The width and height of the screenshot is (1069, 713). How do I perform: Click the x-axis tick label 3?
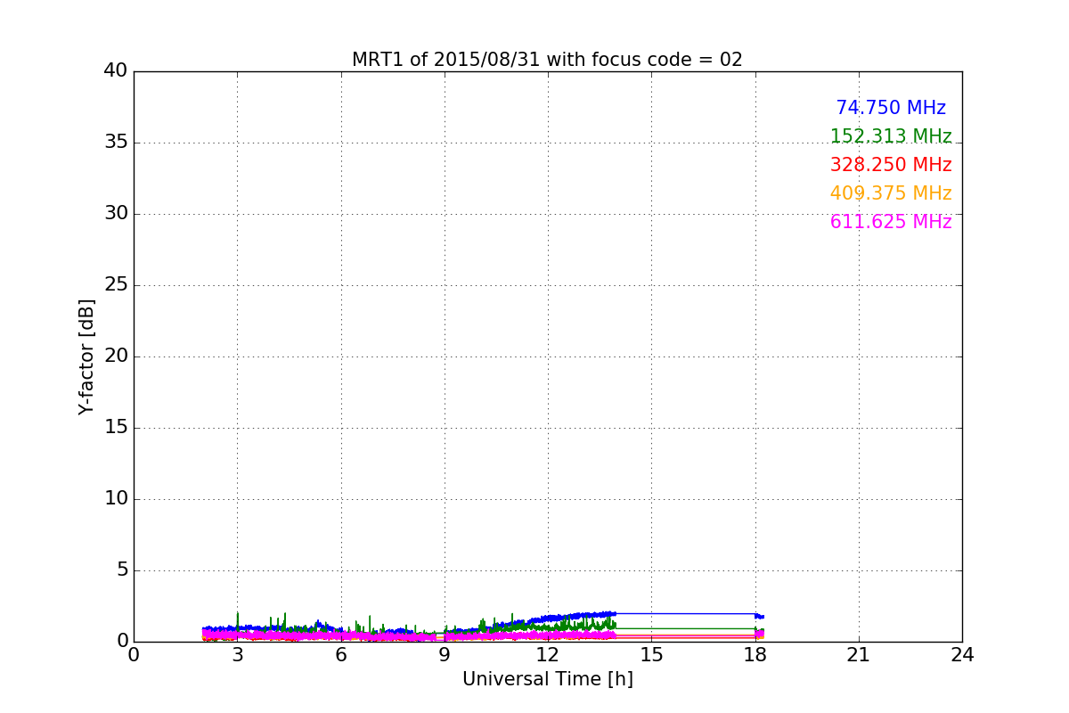(237, 655)
